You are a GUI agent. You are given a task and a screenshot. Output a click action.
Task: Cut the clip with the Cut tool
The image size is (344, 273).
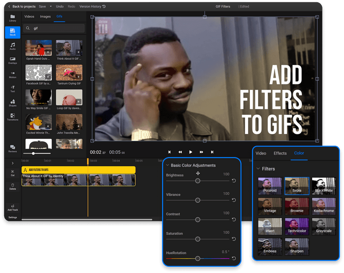(12, 174)
